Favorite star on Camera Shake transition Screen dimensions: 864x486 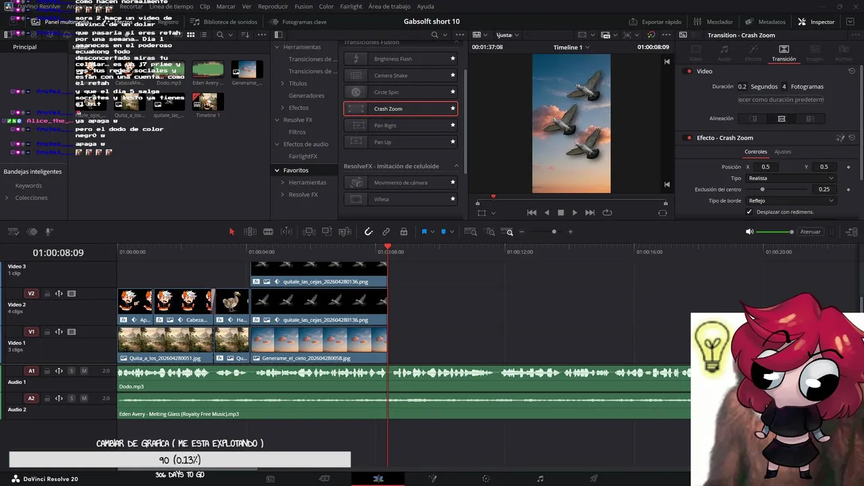pos(453,76)
